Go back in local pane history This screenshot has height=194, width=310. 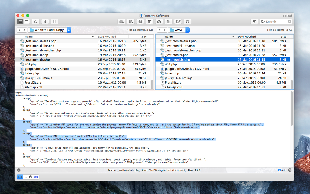[19, 30]
